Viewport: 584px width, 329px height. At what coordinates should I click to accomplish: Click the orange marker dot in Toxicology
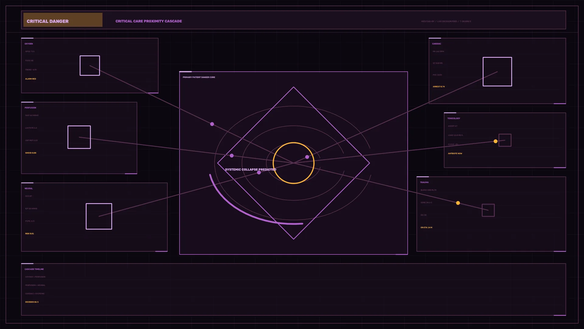[495, 141]
